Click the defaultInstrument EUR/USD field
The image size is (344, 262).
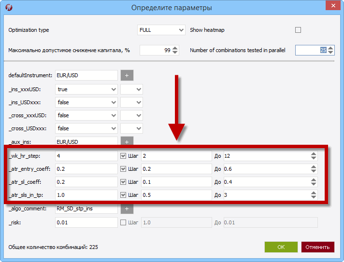click(86, 75)
